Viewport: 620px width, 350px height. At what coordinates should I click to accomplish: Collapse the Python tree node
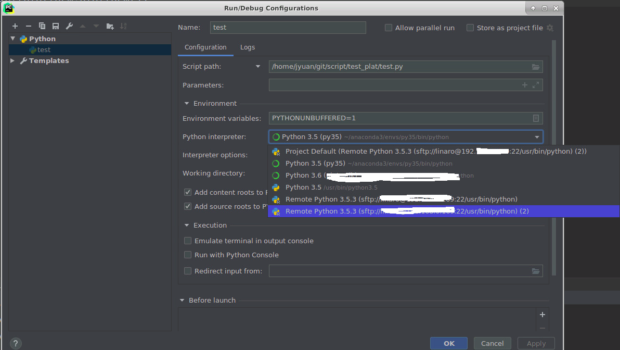pyautogui.click(x=12, y=39)
